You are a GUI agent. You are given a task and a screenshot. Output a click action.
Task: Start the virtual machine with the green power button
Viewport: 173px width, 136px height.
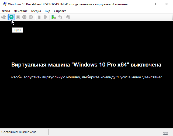pos(12,17)
